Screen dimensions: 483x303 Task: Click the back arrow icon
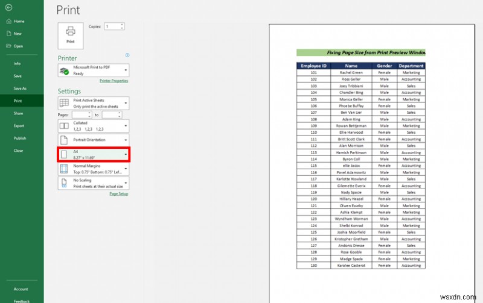(x=8, y=7)
